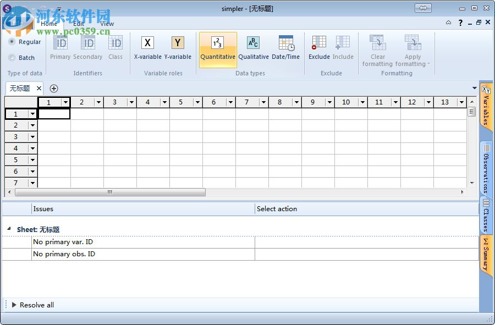The width and height of the screenshot is (495, 325).
Task: Open the Help question mark
Action: [x=460, y=23]
